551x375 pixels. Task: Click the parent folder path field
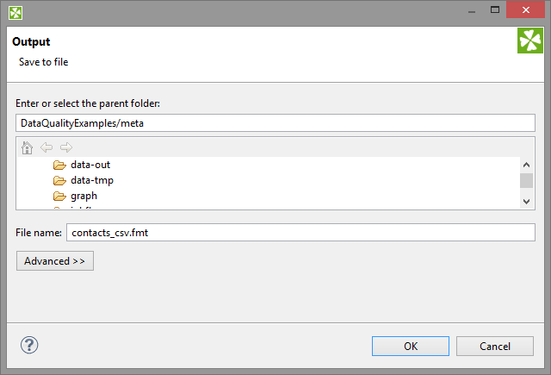coord(275,123)
